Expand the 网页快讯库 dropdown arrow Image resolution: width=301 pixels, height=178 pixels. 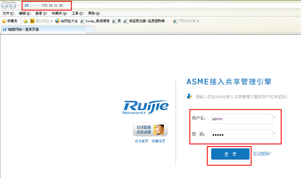pos(198,21)
